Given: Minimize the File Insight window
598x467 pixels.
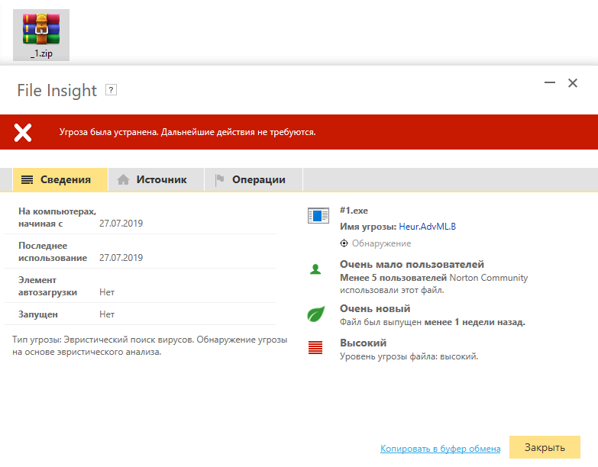Looking at the screenshot, I should tap(550, 82).
